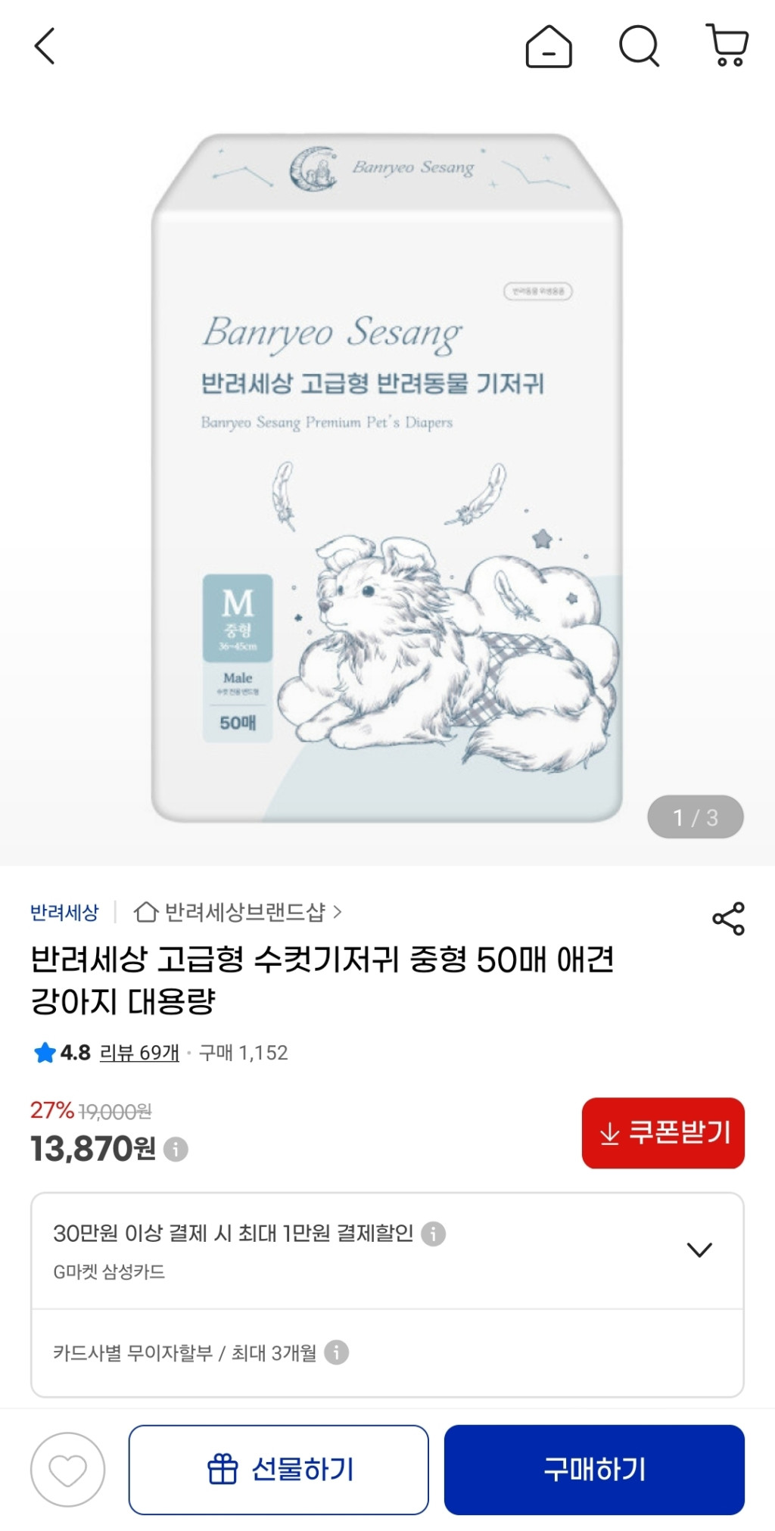Toggle the heart wishlist button
The image size is (775, 1531).
tap(67, 1470)
